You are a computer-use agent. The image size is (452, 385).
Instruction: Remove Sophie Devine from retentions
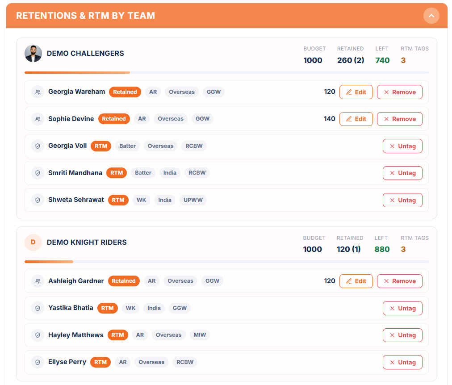(x=400, y=119)
